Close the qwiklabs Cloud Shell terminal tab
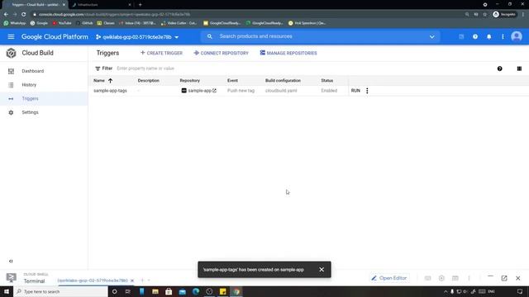The height and width of the screenshot is (297, 529). 132,280
